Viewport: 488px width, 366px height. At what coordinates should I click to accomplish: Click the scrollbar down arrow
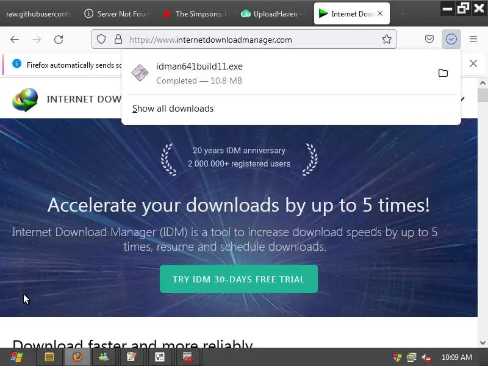click(483, 343)
